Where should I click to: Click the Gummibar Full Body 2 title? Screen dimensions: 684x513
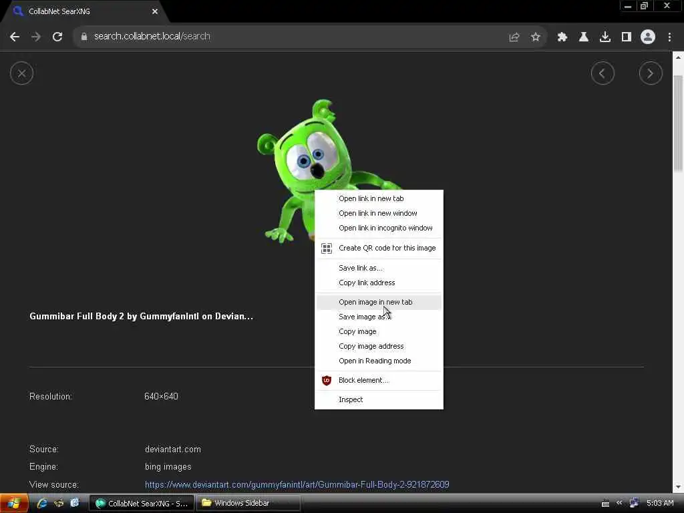(141, 316)
